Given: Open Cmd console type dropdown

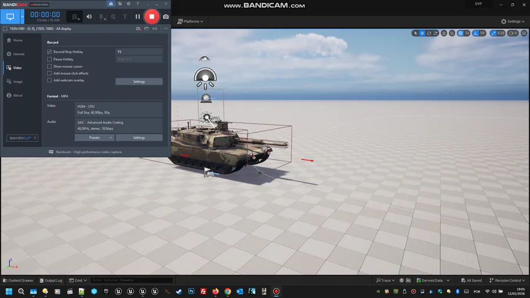Looking at the screenshot, I should pos(78,280).
